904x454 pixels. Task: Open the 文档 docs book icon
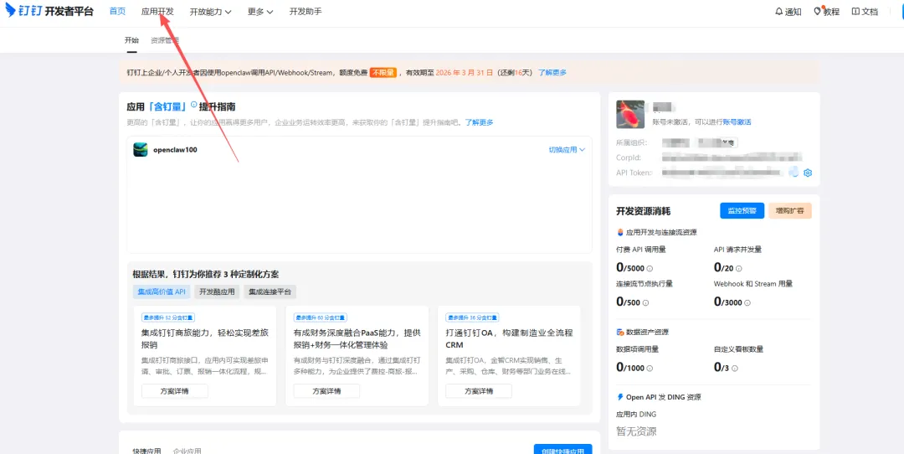(x=855, y=12)
